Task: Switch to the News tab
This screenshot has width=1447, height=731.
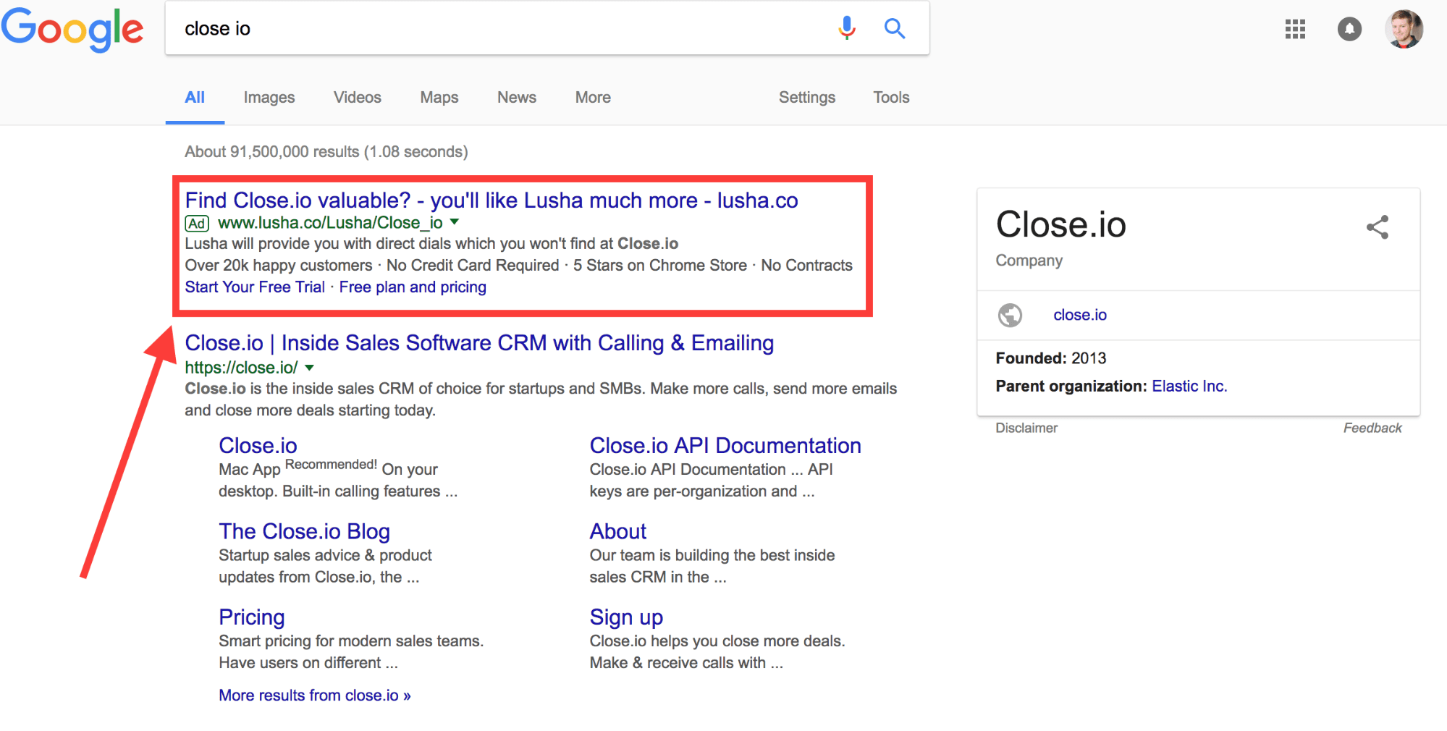Action: tap(517, 97)
